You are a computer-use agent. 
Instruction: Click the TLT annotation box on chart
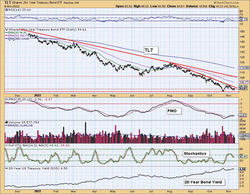(x=151, y=50)
